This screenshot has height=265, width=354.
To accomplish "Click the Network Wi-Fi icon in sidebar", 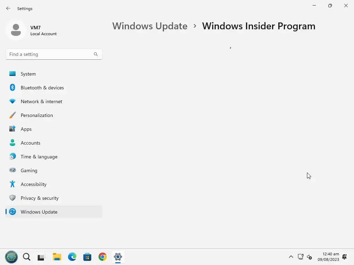I will click(x=12, y=101).
